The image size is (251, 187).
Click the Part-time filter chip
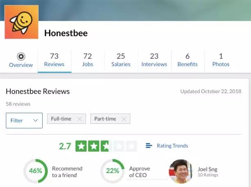tap(110, 119)
